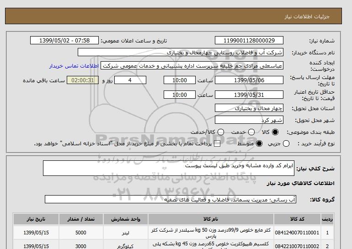Click the announcement date field 1399/05/02 - 07:58
Viewport: 352px width, 249px height.
pos(64,40)
